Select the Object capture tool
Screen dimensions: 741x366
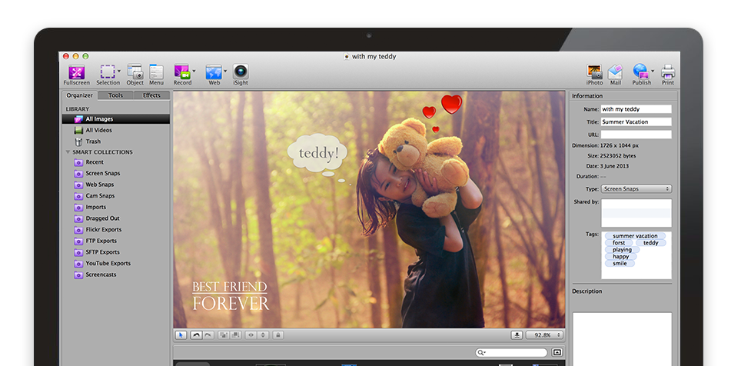pos(135,72)
